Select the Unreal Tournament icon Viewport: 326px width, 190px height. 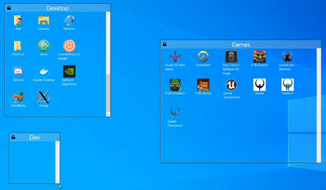[231, 85]
